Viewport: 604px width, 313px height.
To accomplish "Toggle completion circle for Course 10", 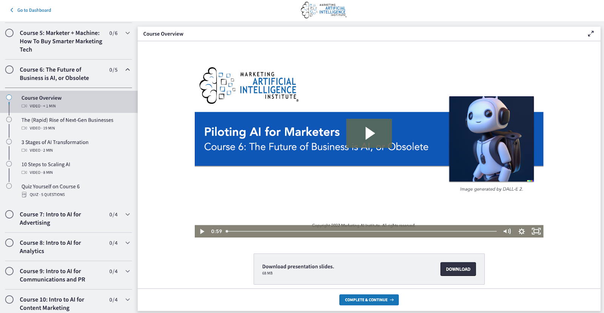I will coord(9,300).
